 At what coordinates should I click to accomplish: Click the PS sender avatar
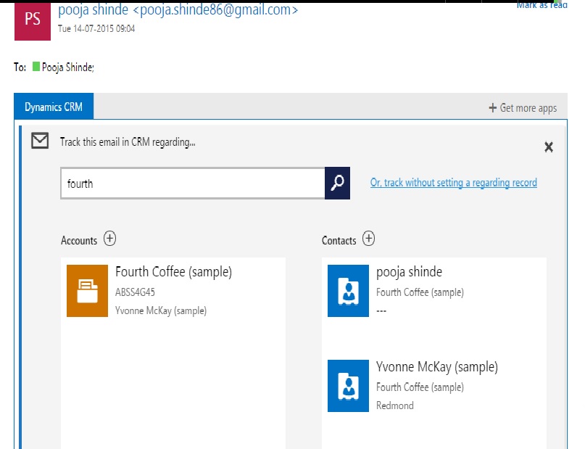[x=33, y=21]
